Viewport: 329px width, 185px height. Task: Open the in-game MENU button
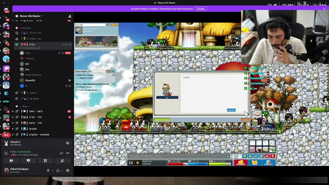tap(254, 163)
